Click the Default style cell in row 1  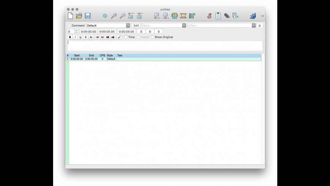point(111,59)
